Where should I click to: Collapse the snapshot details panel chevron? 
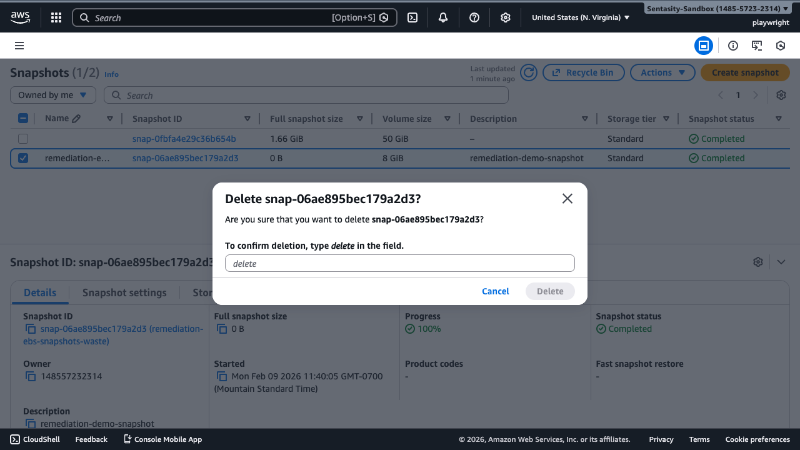pos(781,262)
